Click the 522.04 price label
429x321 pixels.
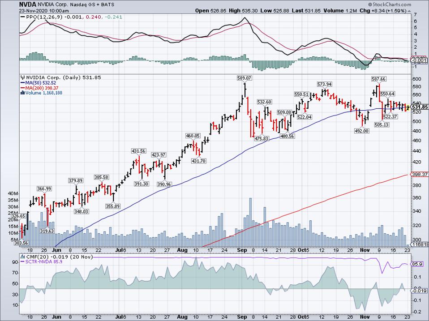point(305,117)
